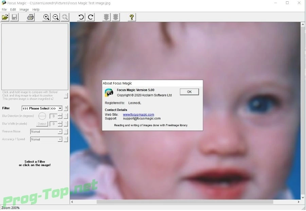306x211 pixels.
Task: Open the File menu
Action: (4, 9)
